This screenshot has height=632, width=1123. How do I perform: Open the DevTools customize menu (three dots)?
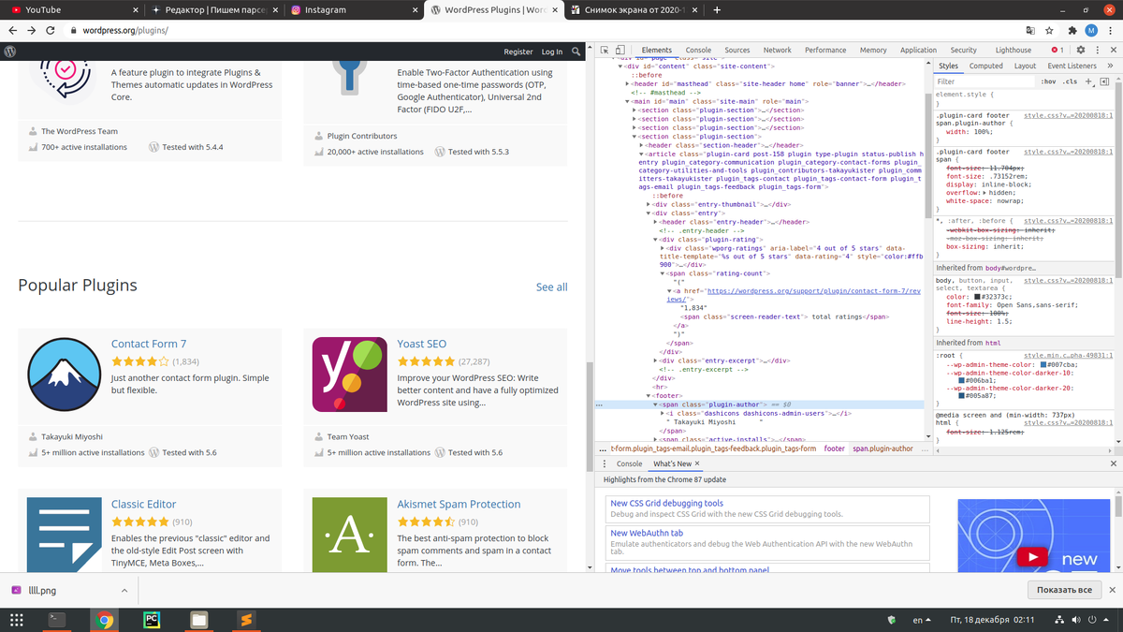click(x=1096, y=50)
